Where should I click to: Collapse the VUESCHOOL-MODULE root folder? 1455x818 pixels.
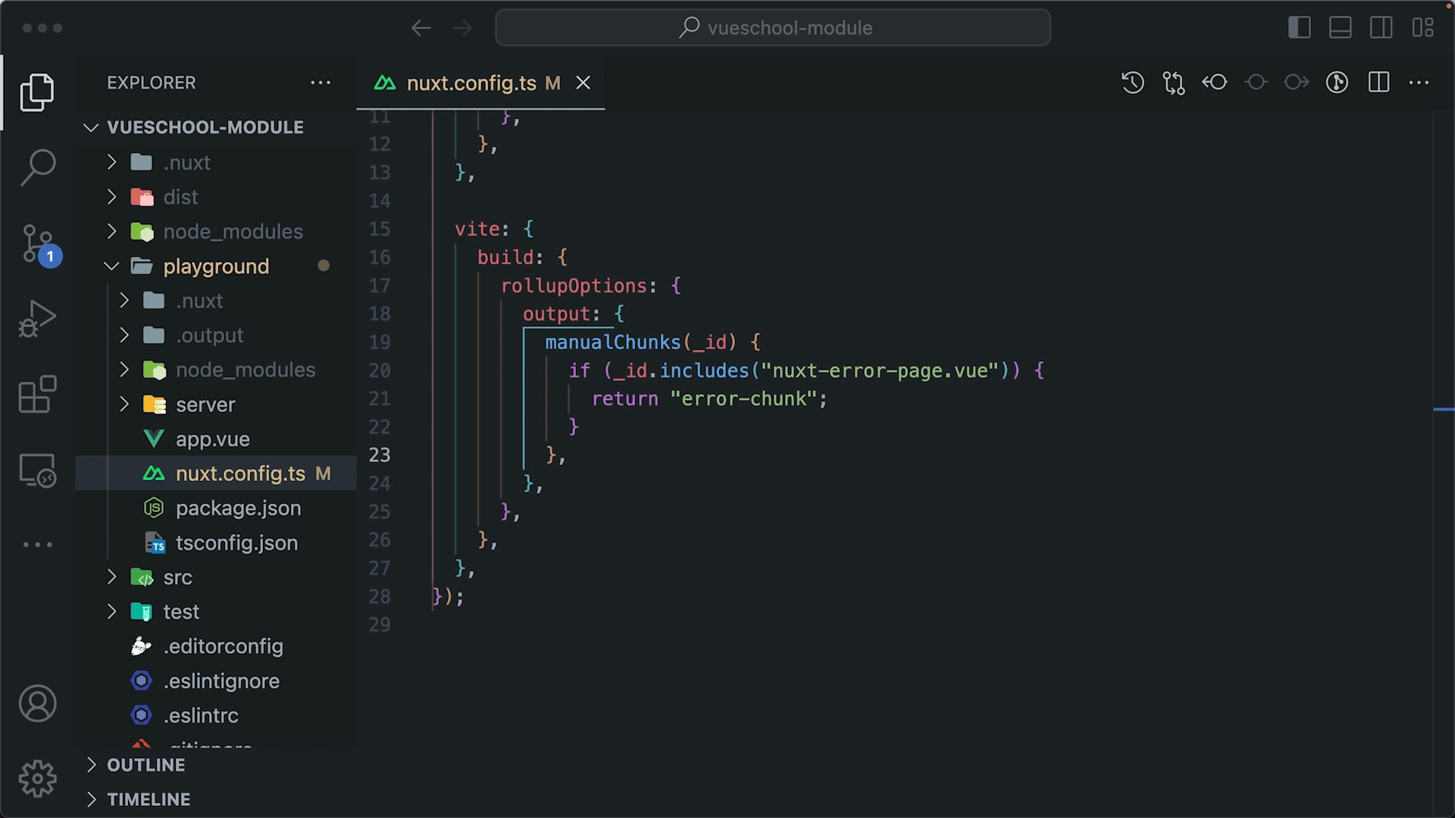pyautogui.click(x=216, y=127)
